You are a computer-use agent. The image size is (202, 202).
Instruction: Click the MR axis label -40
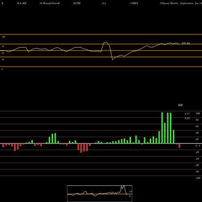point(197,159)
